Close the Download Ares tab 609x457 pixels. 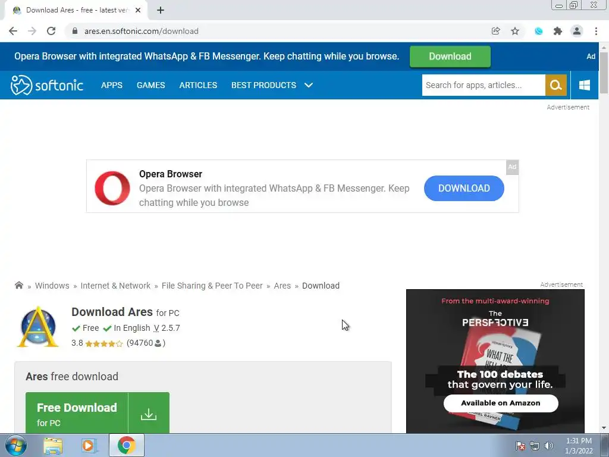point(138,10)
